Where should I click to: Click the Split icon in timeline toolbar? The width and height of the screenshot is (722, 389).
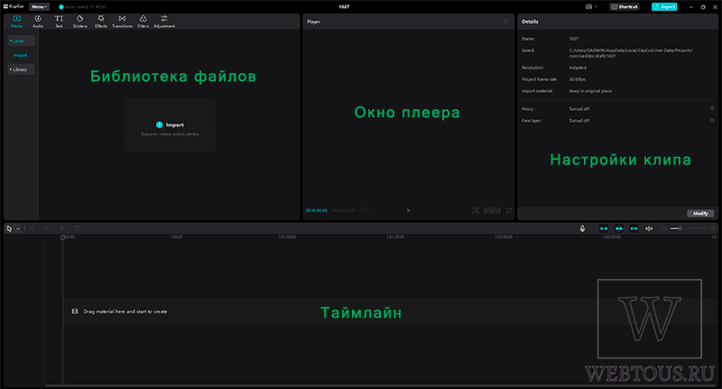point(61,228)
